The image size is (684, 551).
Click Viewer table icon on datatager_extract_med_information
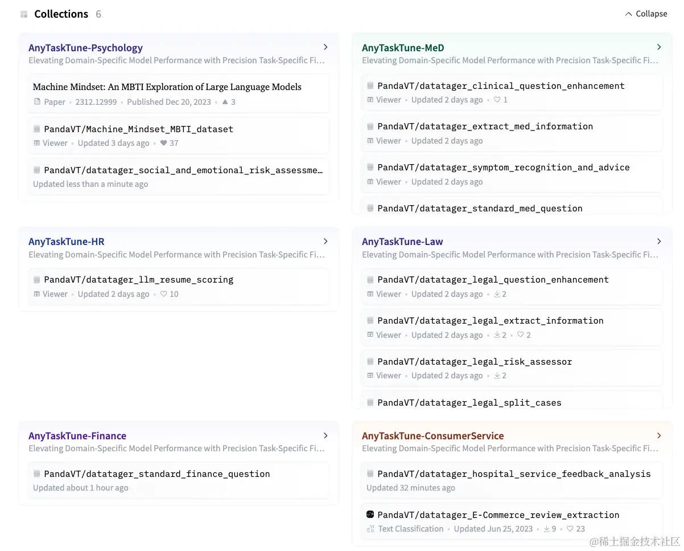(x=370, y=141)
